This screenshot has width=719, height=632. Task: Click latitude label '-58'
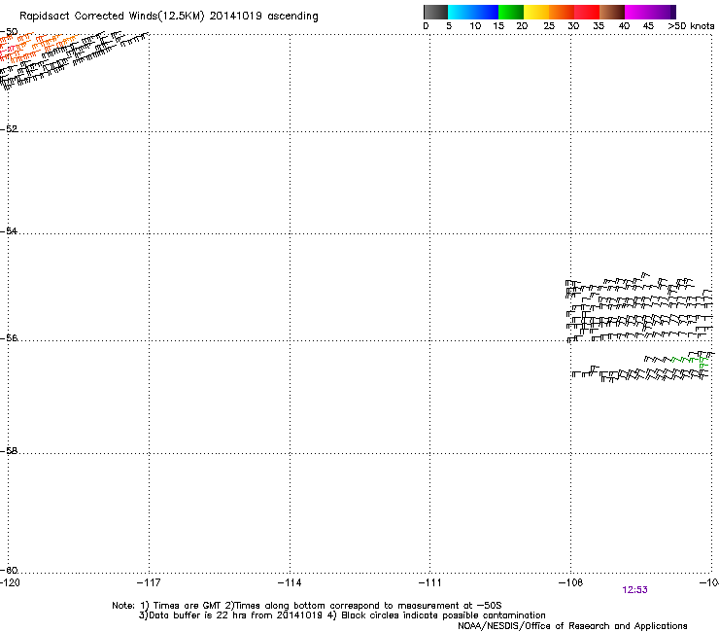[x=9, y=451]
